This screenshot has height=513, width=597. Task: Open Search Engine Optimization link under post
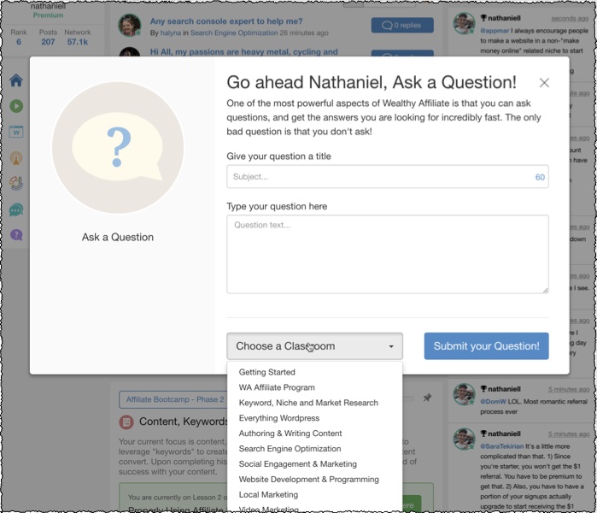tap(234, 32)
